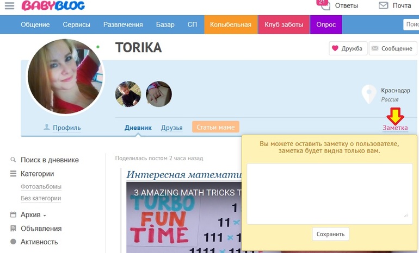Click TORIKA's large profile photo

(65, 77)
